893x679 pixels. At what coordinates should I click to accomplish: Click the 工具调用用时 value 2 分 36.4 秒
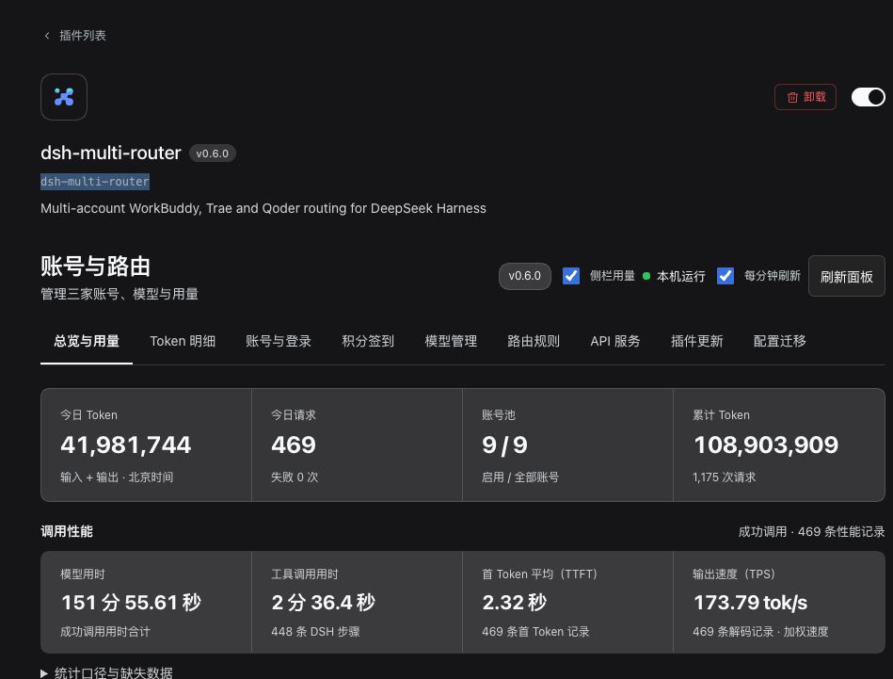coord(324,603)
